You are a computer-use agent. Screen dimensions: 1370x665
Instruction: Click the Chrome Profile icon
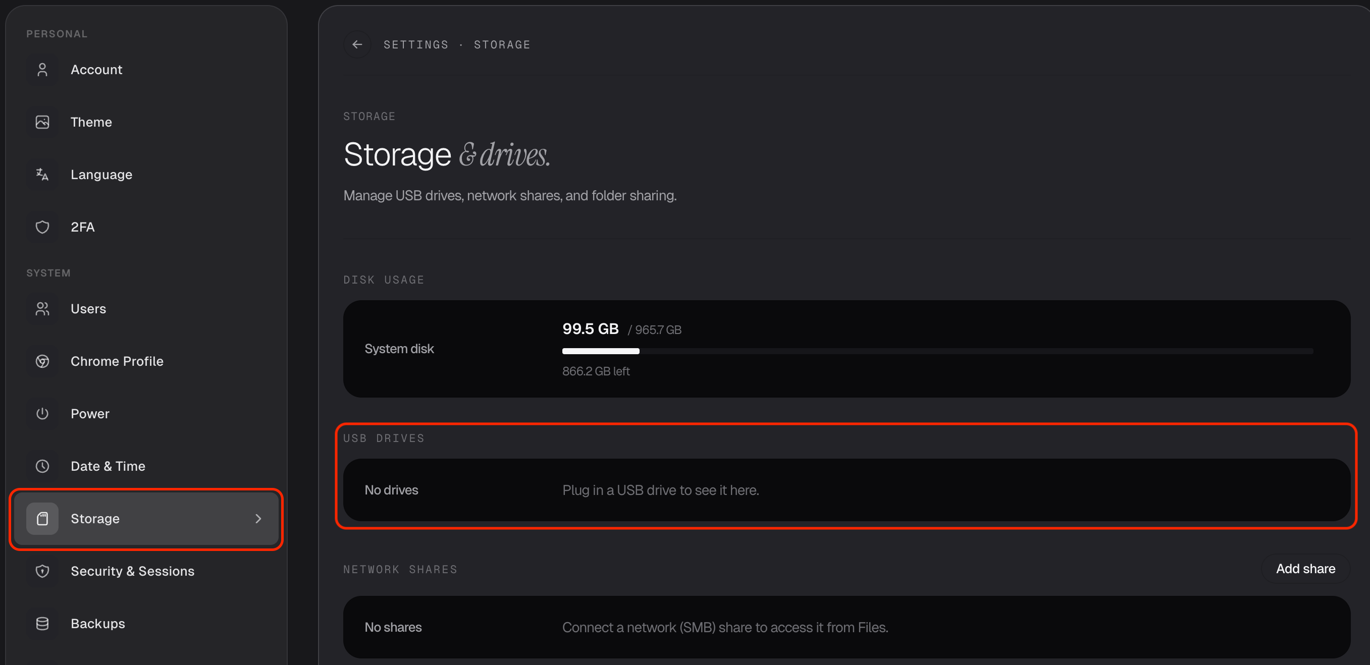tap(42, 361)
